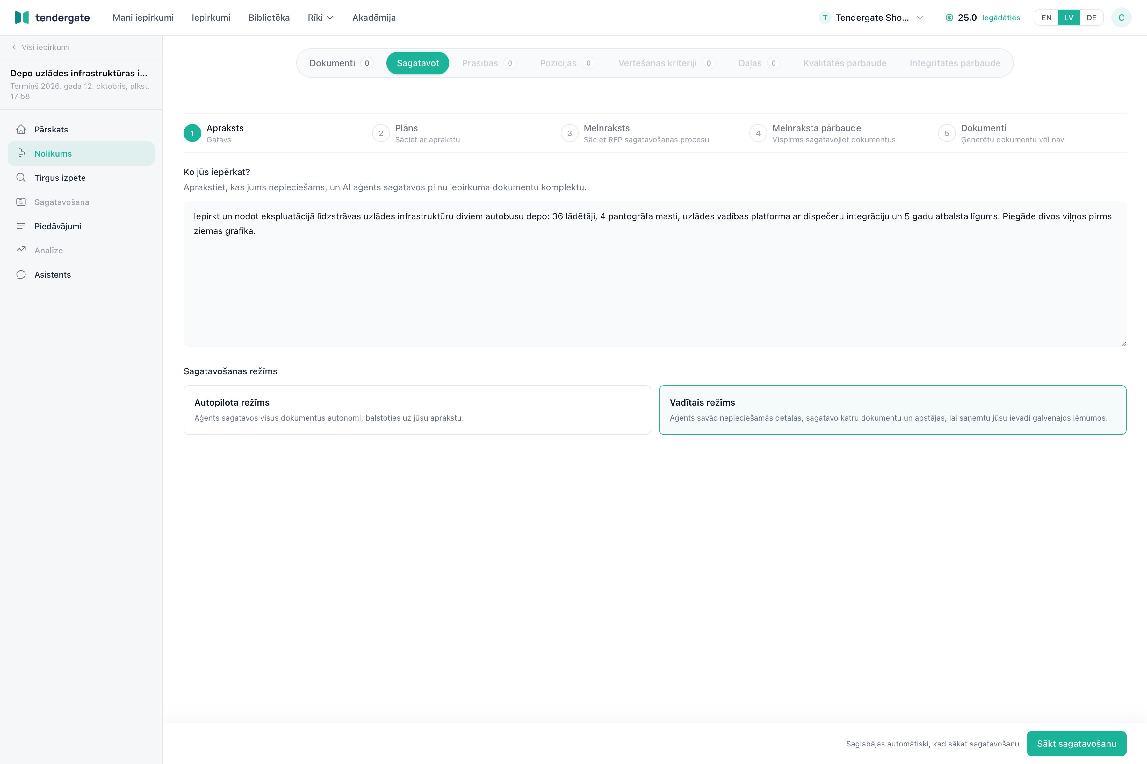Image resolution: width=1147 pixels, height=764 pixels.
Task: Click the Nolikums document icon
Action: click(21, 153)
